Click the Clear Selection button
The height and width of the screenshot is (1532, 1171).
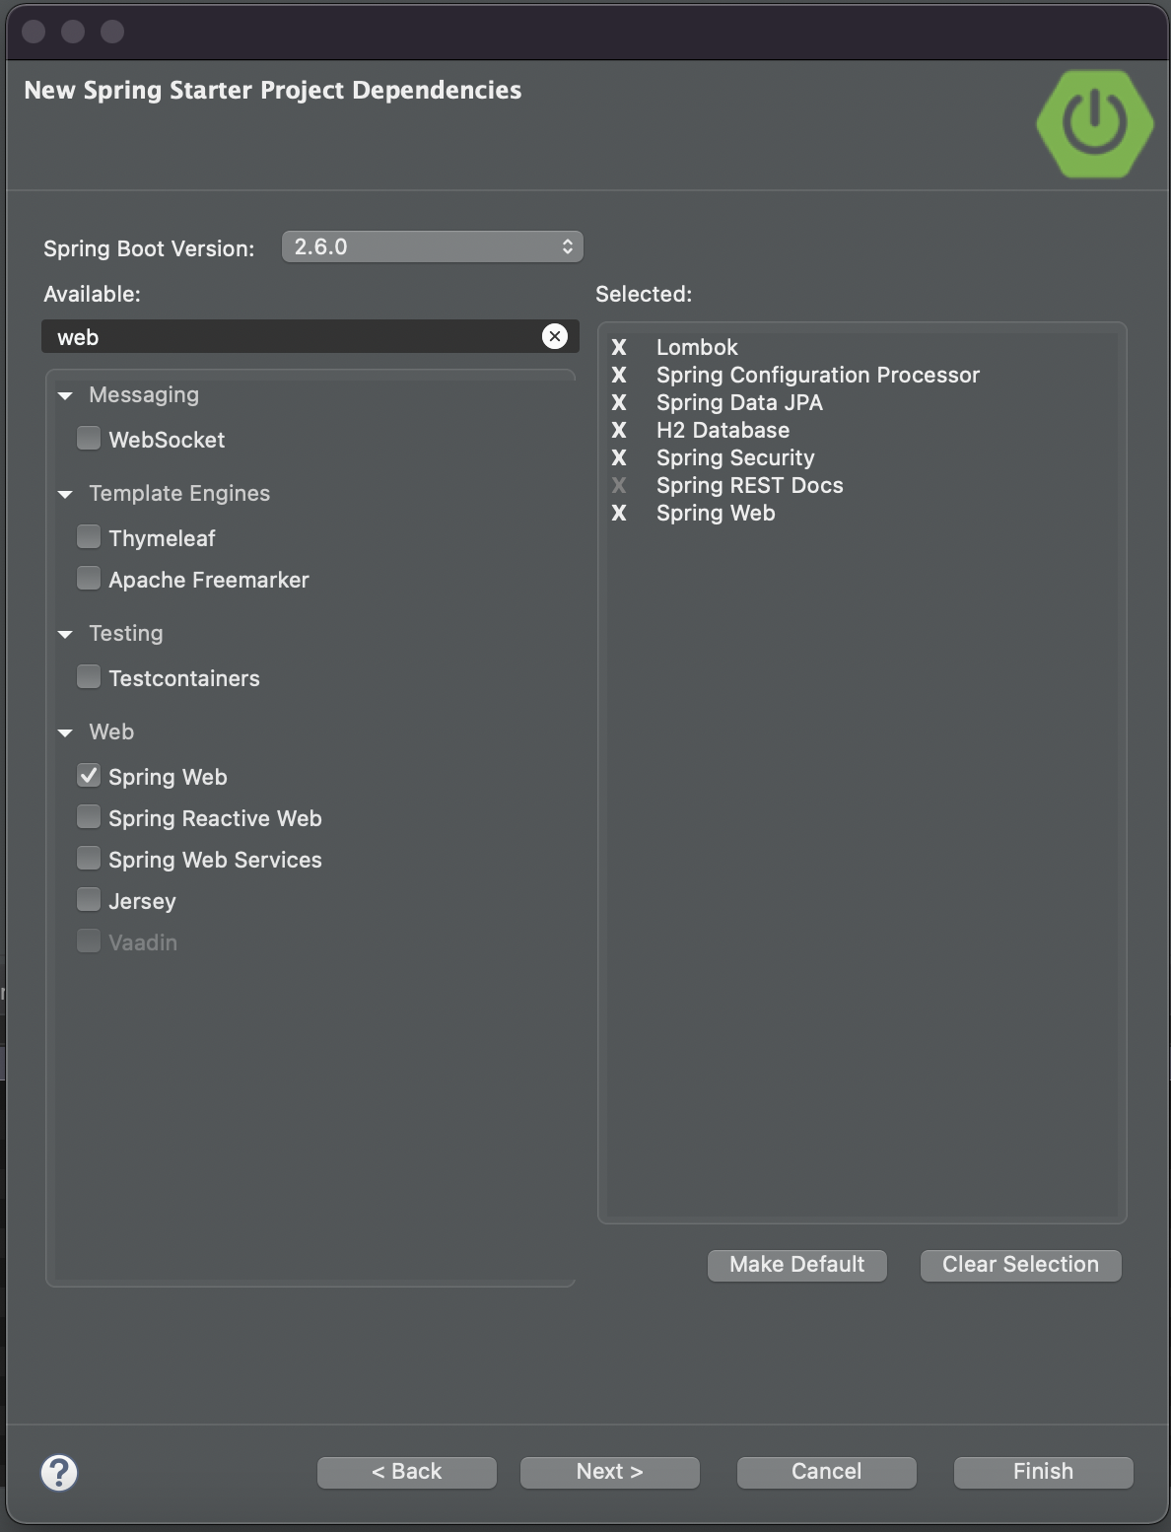[x=1021, y=1265]
